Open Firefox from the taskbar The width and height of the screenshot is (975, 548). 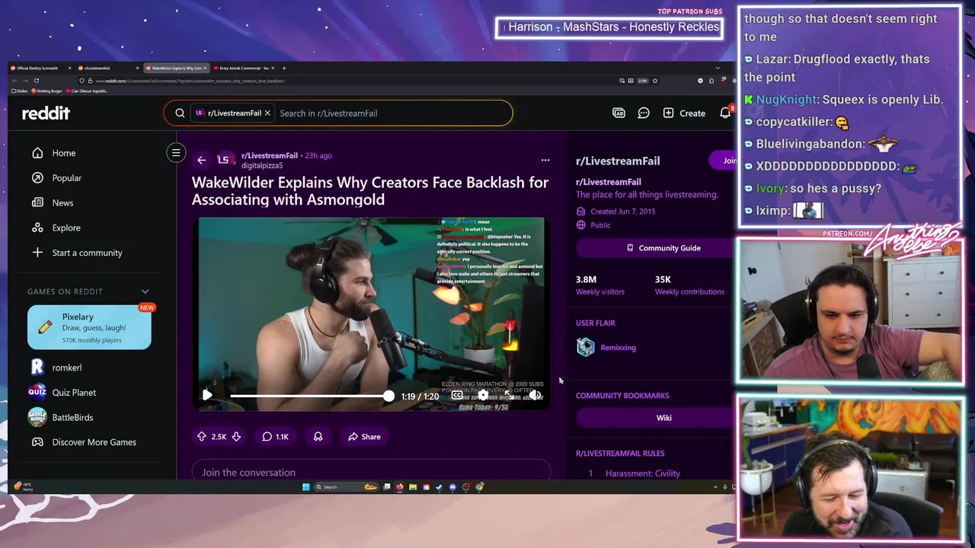pyautogui.click(x=400, y=487)
